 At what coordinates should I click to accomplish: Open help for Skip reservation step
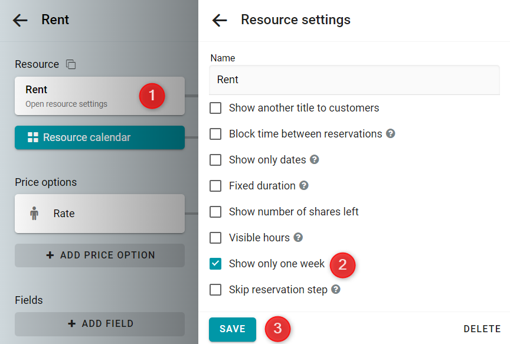pyautogui.click(x=336, y=289)
